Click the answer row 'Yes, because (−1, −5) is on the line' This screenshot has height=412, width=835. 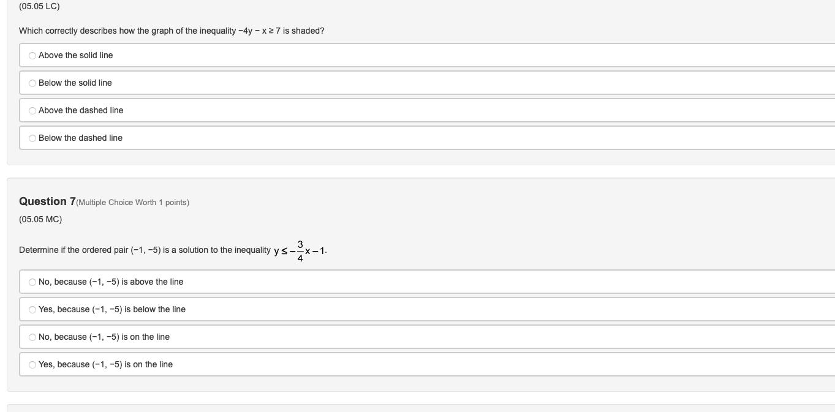(x=245, y=364)
